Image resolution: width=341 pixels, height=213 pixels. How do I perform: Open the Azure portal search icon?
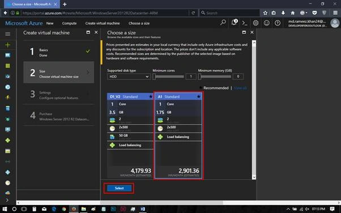coord(223,23)
